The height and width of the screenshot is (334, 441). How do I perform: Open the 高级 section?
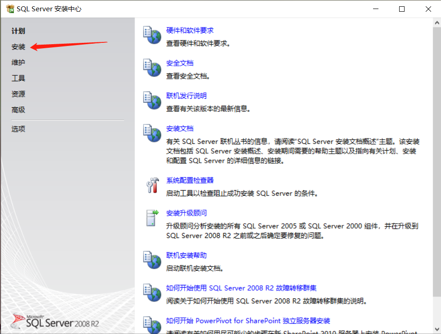point(18,110)
